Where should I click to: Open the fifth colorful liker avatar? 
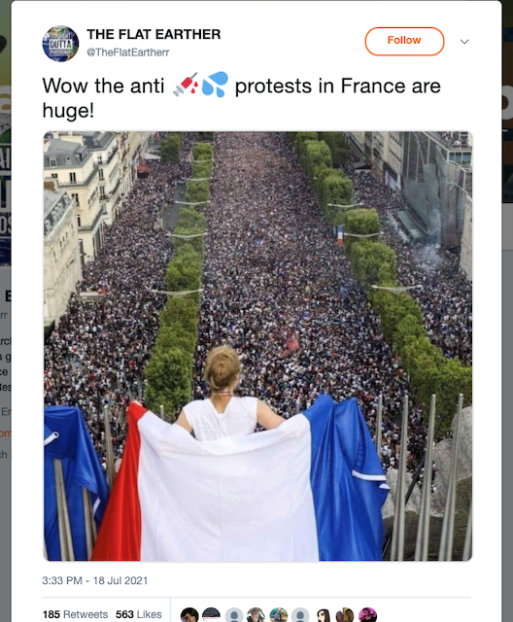[x=278, y=615]
